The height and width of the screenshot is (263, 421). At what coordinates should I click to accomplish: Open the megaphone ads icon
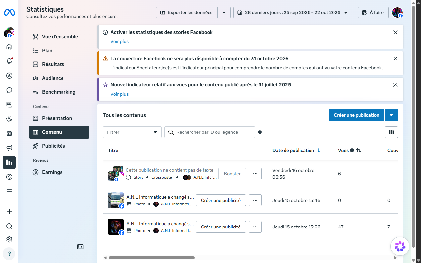pyautogui.click(x=9, y=148)
